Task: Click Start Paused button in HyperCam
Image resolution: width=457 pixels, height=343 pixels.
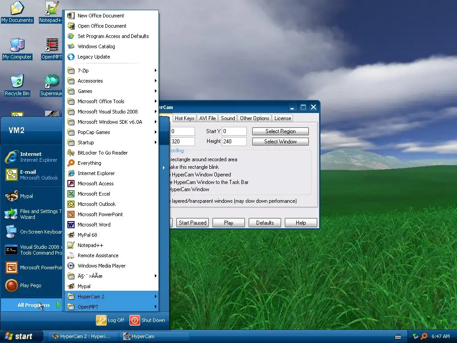Action: [x=193, y=222]
